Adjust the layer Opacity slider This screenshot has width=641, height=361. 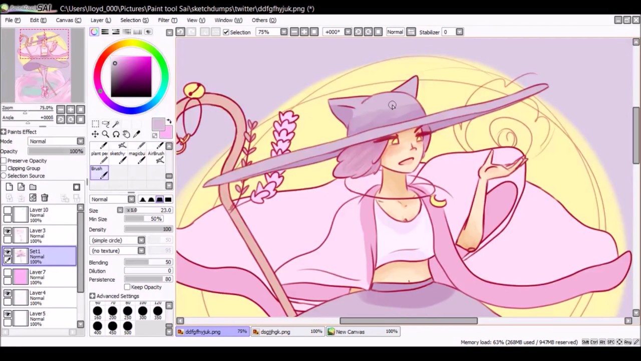(x=56, y=151)
